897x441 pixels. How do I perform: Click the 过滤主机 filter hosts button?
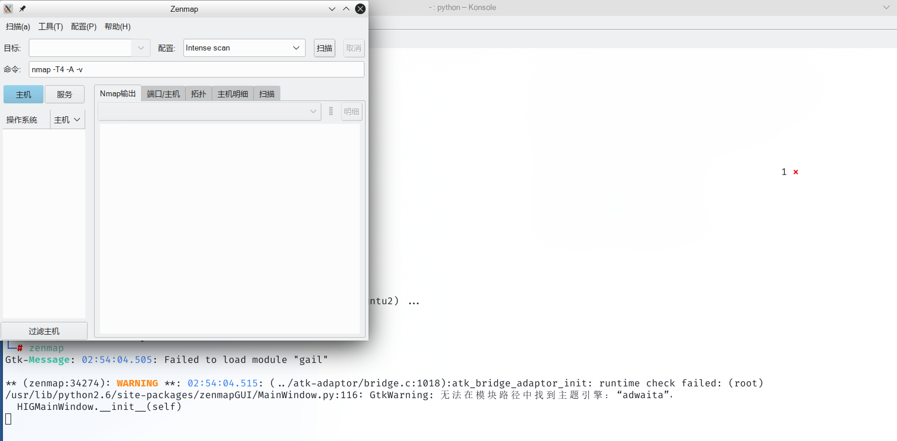click(44, 331)
